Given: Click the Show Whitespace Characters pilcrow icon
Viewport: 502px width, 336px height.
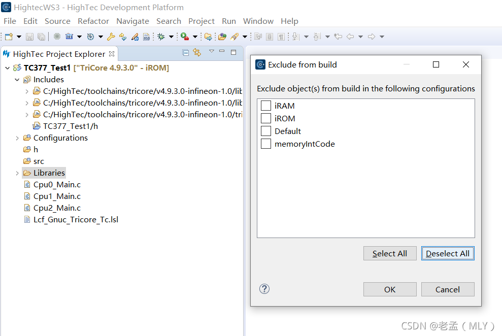Looking at the screenshot, I should tap(281, 37).
